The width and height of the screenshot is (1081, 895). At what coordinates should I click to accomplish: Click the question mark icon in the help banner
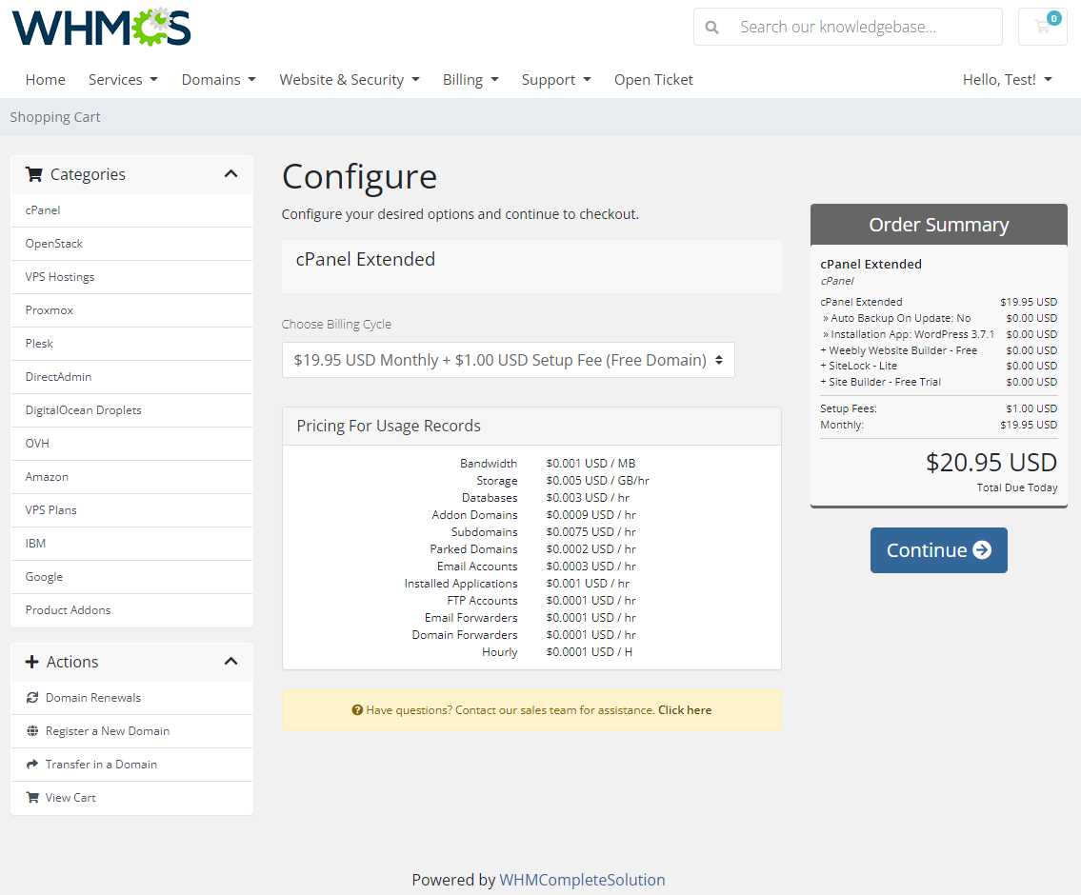pos(357,709)
